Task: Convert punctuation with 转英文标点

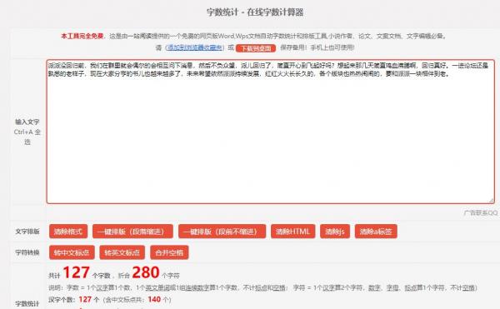Action: [x=122, y=252]
